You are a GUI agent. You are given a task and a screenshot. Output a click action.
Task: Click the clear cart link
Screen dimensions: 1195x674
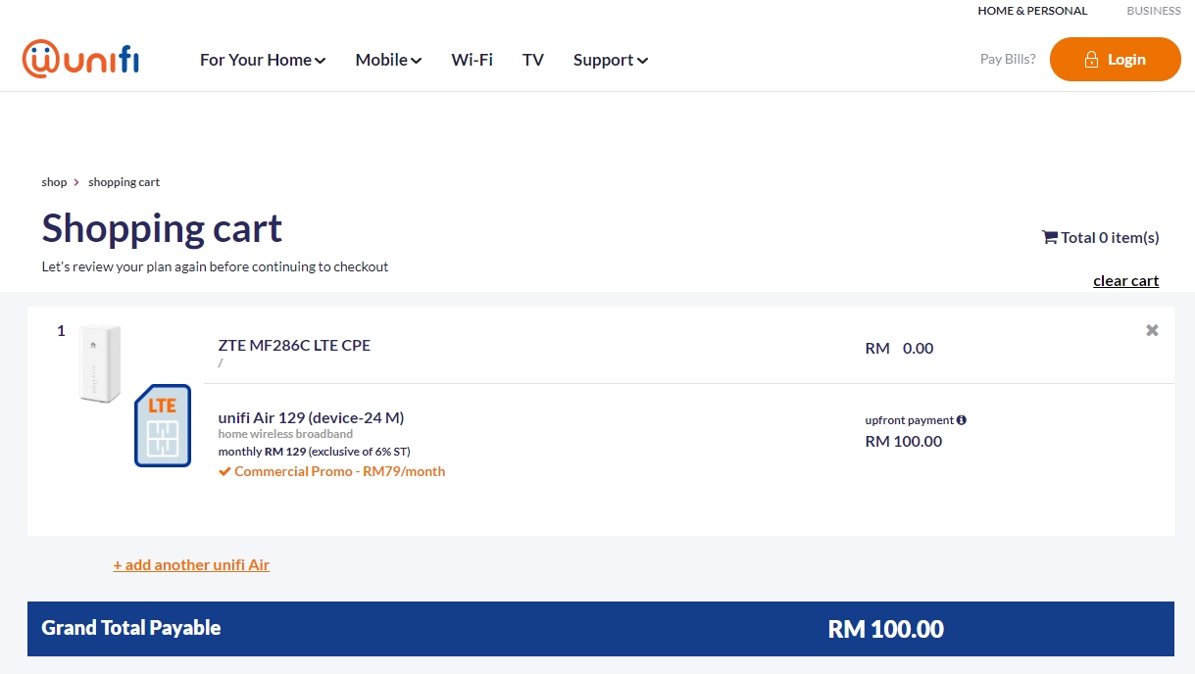1125,281
